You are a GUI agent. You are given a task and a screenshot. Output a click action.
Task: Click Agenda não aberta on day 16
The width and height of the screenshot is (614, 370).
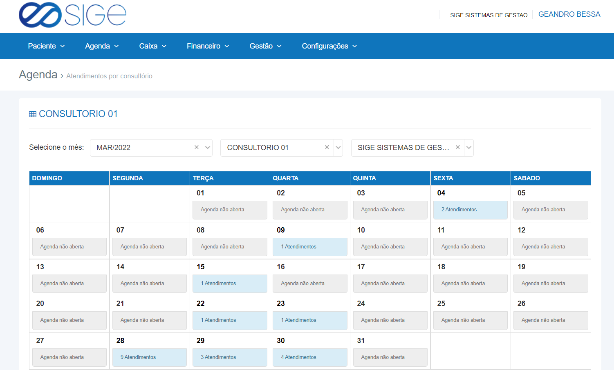(x=310, y=284)
